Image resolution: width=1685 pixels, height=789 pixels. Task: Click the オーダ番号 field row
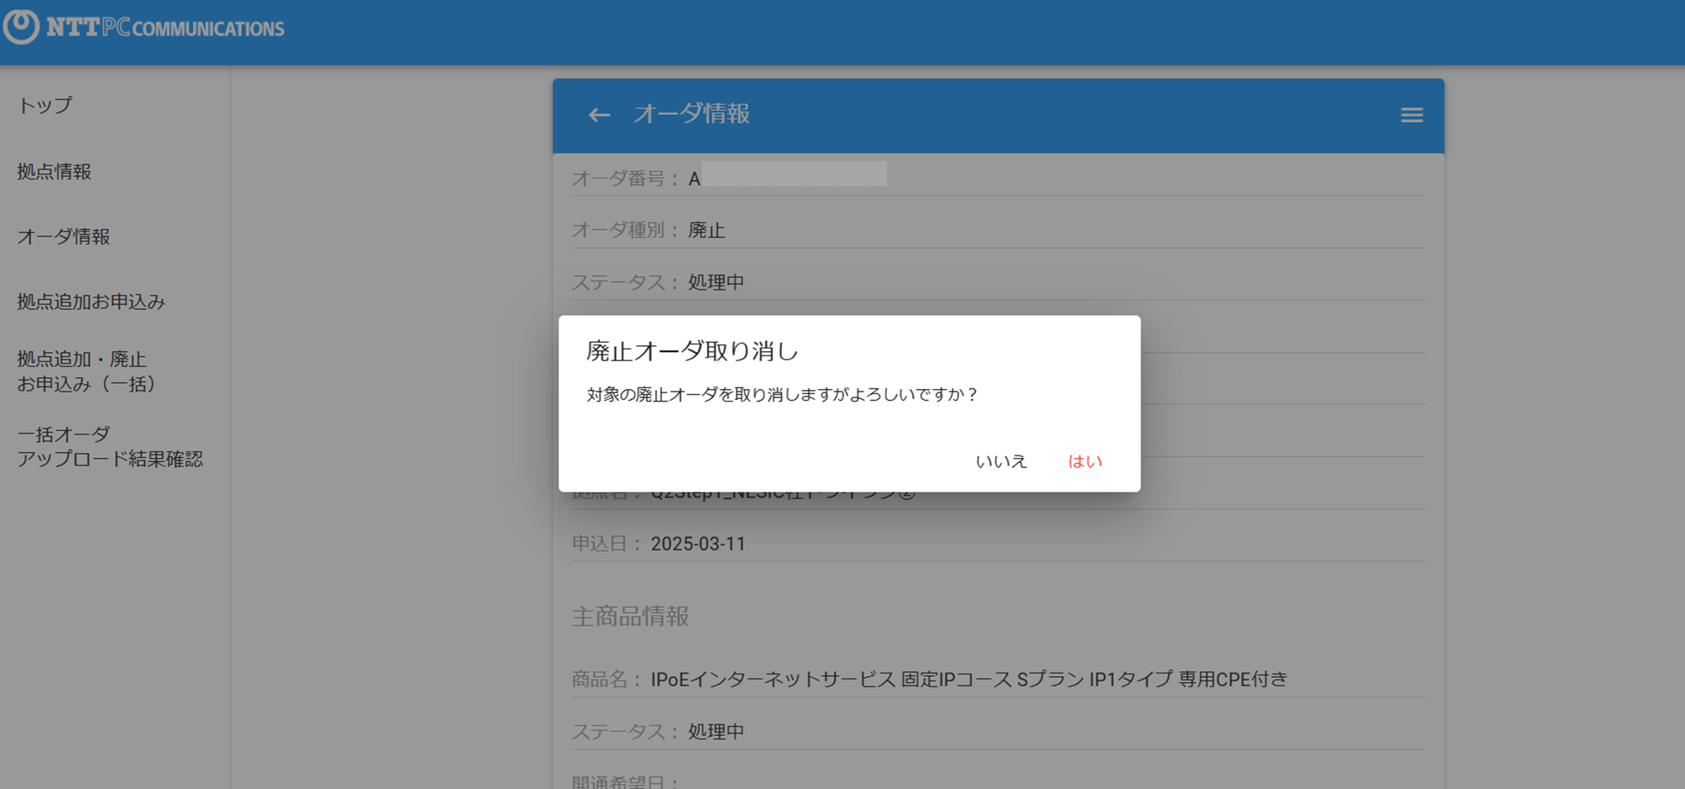[998, 179]
